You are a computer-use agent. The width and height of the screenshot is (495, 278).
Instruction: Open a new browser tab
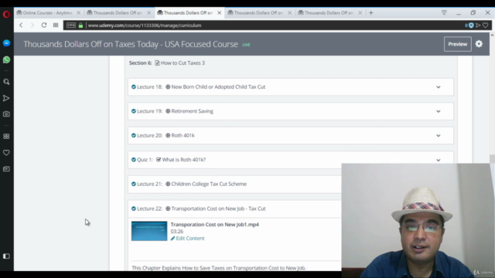371,13
